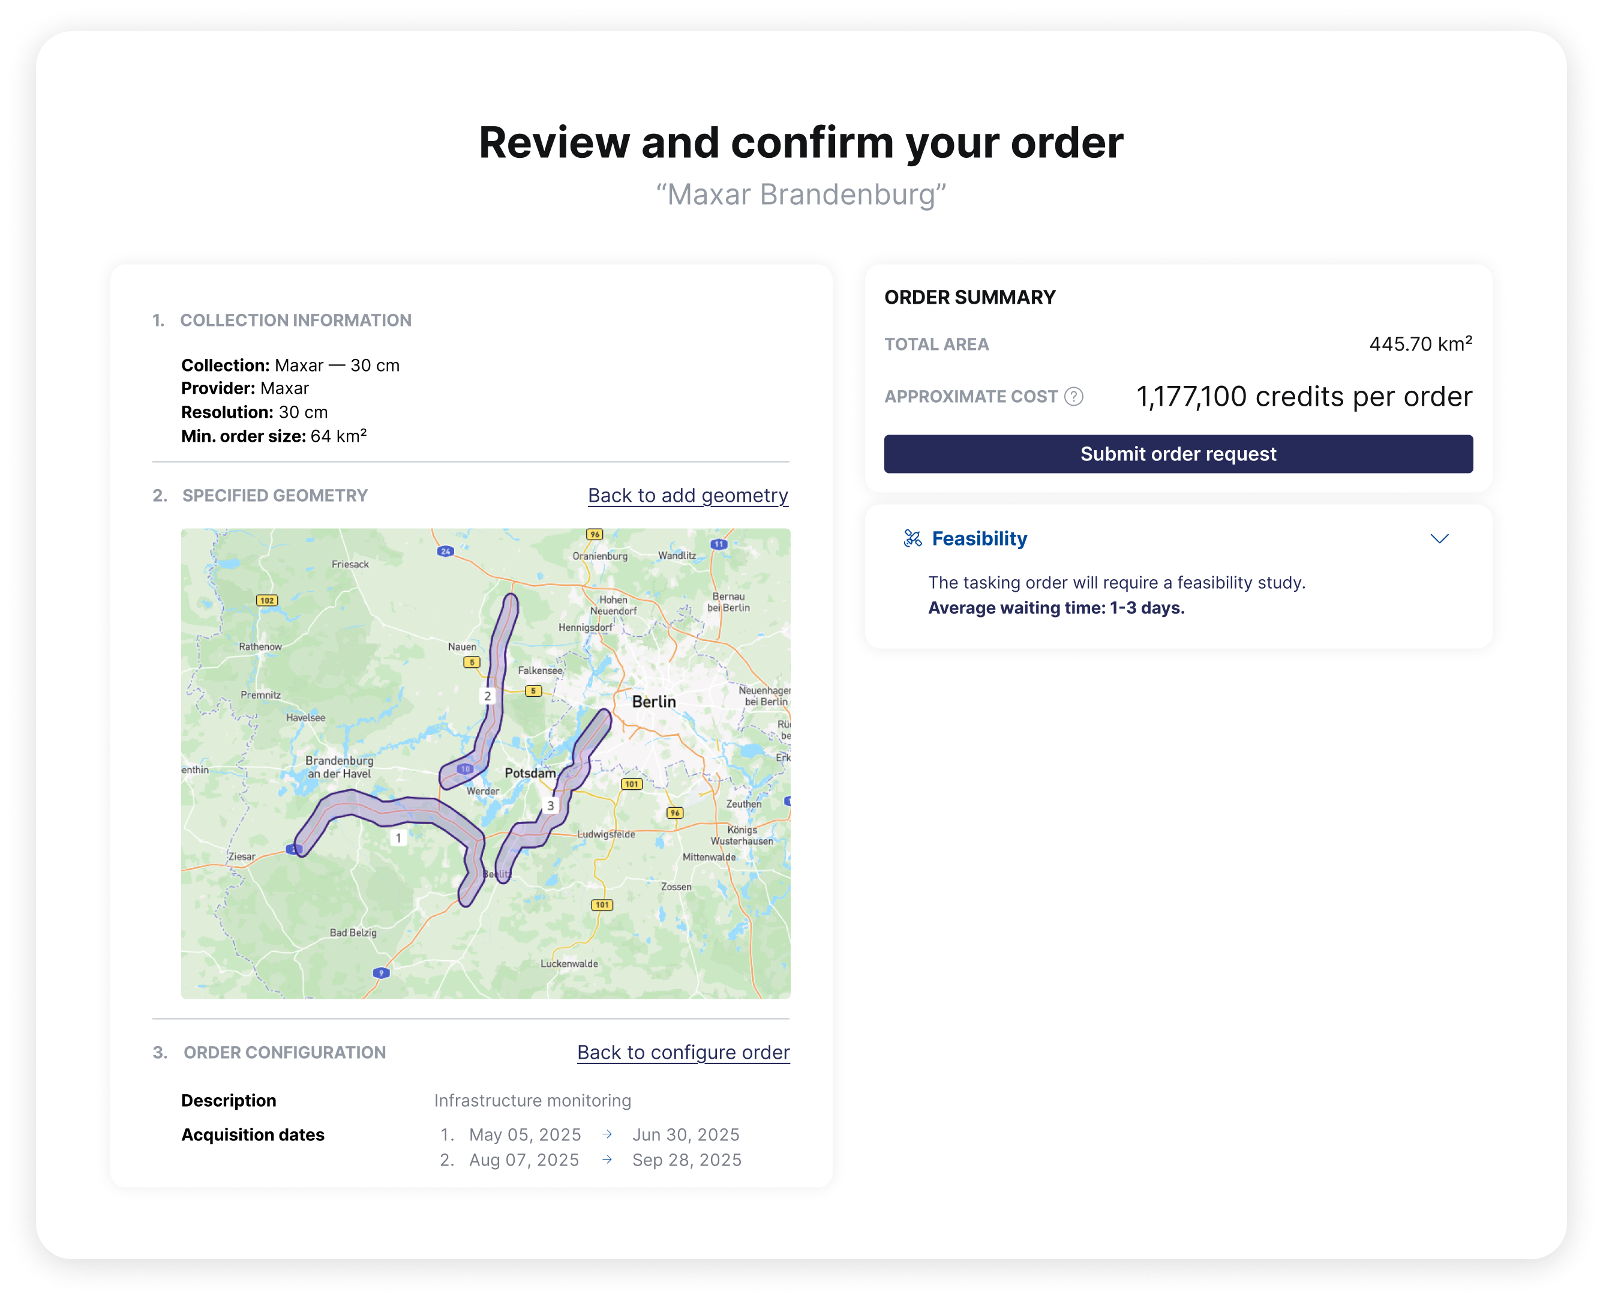The width and height of the screenshot is (1603, 1300).
Task: Click the Feasibility satellite icon
Action: 912,538
